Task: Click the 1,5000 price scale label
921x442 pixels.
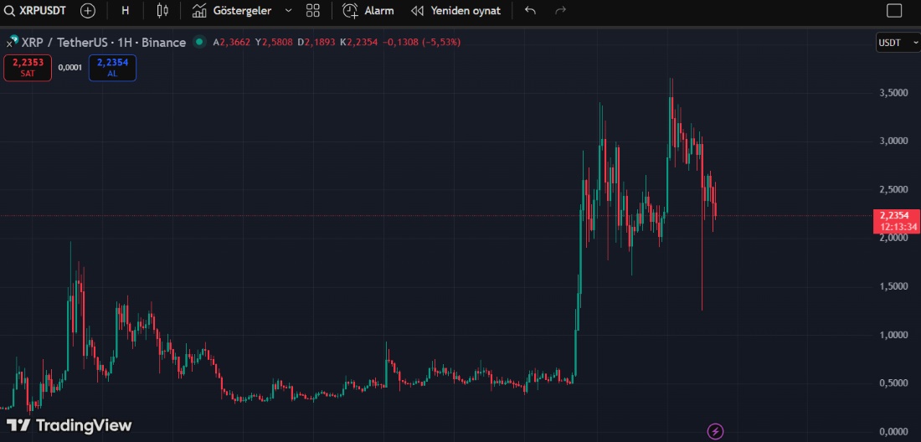Action: (893, 285)
